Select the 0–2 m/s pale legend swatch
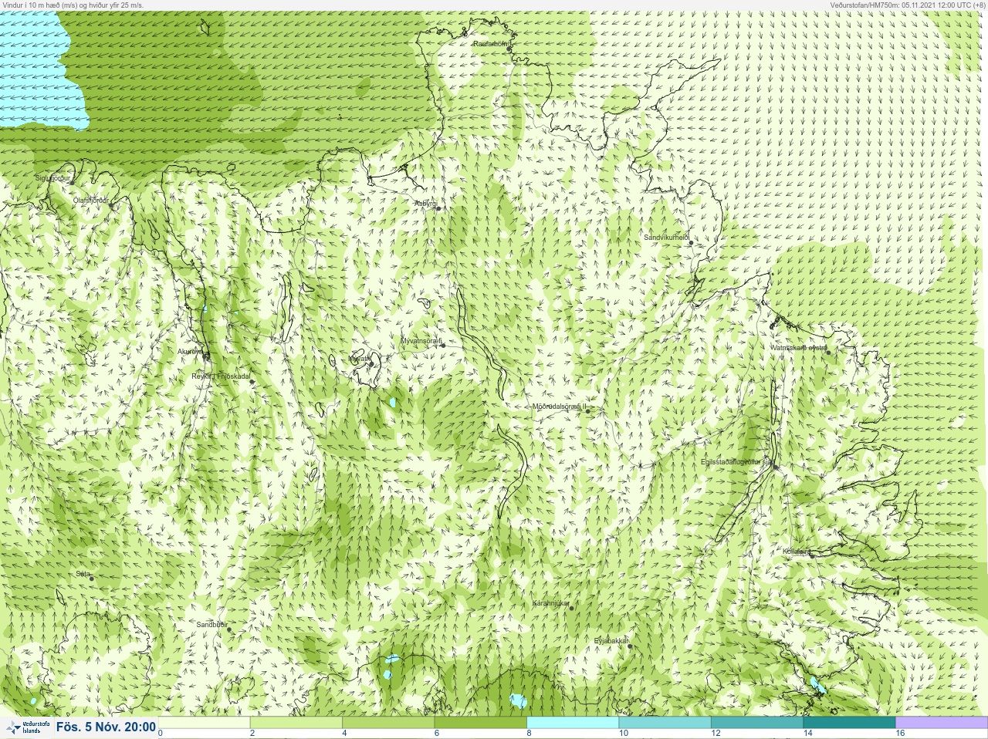This screenshot has width=988, height=739. click(204, 723)
